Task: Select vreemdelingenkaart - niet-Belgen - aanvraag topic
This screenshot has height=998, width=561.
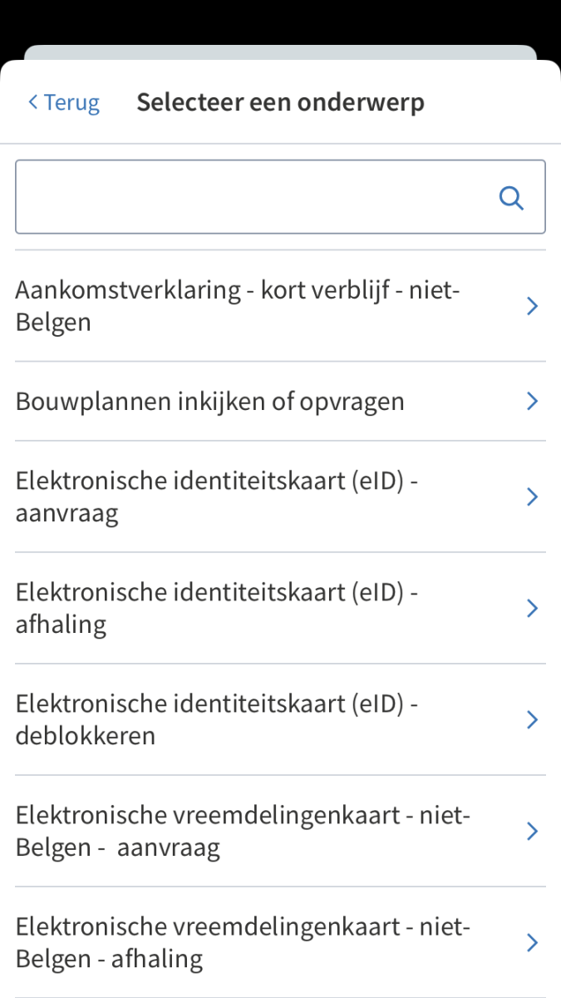Action: click(x=241, y=831)
